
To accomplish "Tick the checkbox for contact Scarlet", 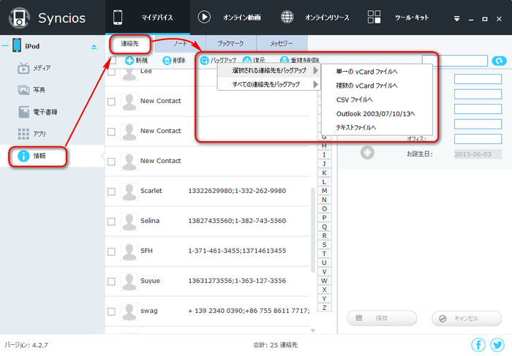I will pos(112,191).
